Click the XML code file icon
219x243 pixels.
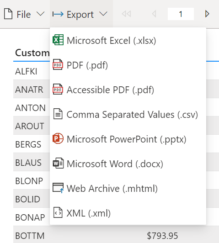[x=58, y=212]
